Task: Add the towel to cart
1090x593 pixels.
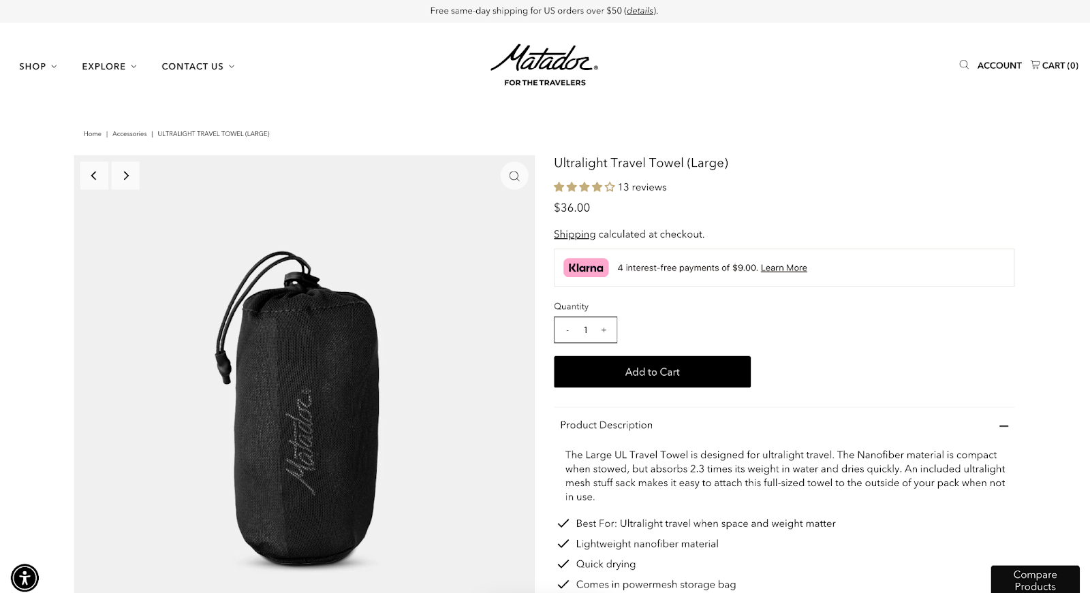Action: [x=651, y=372]
